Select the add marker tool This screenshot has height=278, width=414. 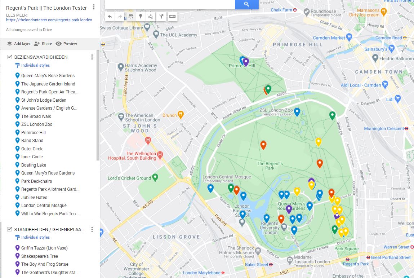(x=141, y=17)
